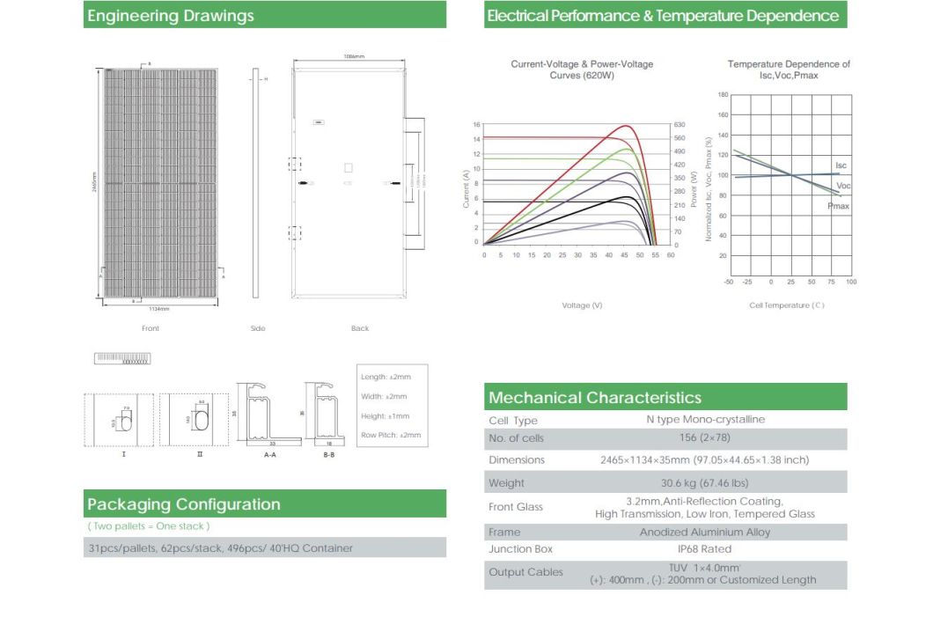
Task: Click the red curve peak on I-V chart
Action: click(x=626, y=126)
